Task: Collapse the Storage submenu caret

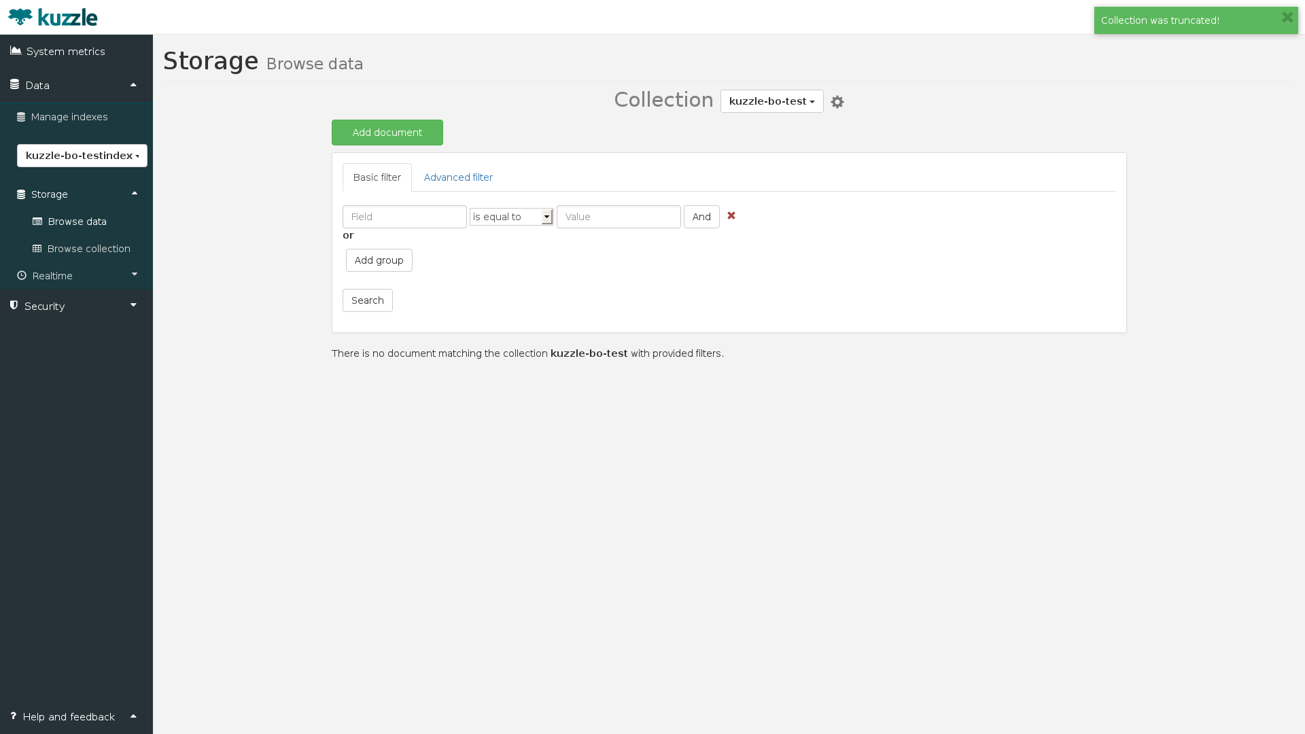Action: coord(135,194)
